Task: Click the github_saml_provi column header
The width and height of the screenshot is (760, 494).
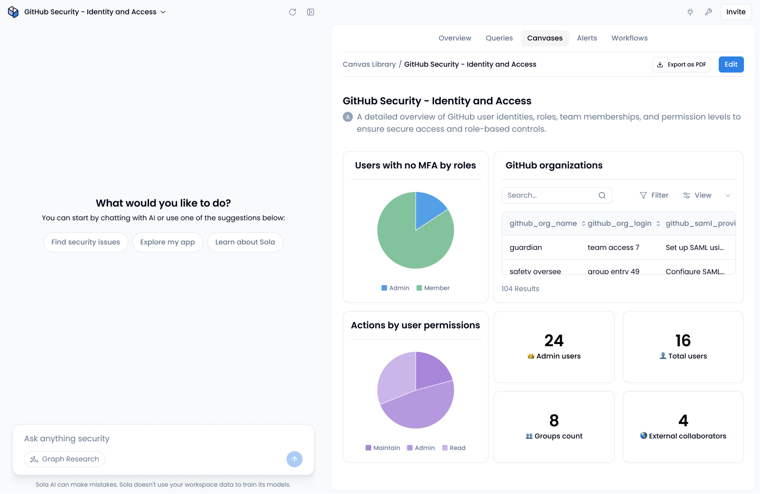Action: (x=701, y=224)
